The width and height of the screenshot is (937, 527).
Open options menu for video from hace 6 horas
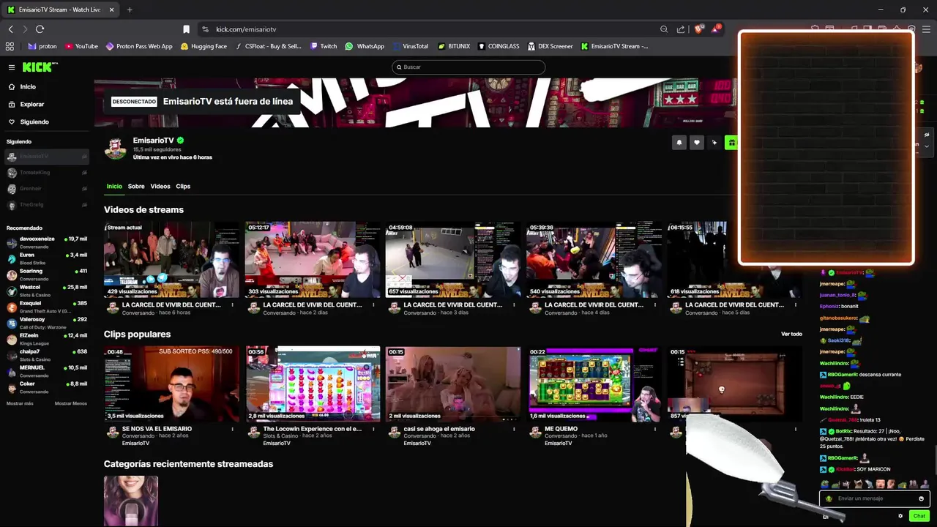pyautogui.click(x=233, y=305)
